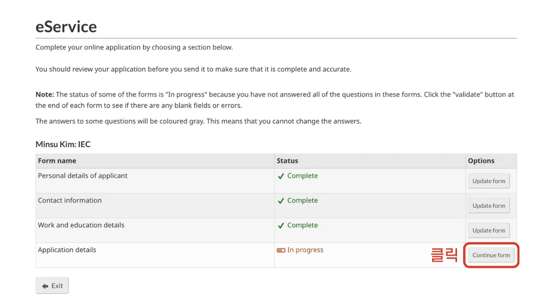Select the Application details row label
This screenshot has width=543, height=305.
(x=67, y=250)
